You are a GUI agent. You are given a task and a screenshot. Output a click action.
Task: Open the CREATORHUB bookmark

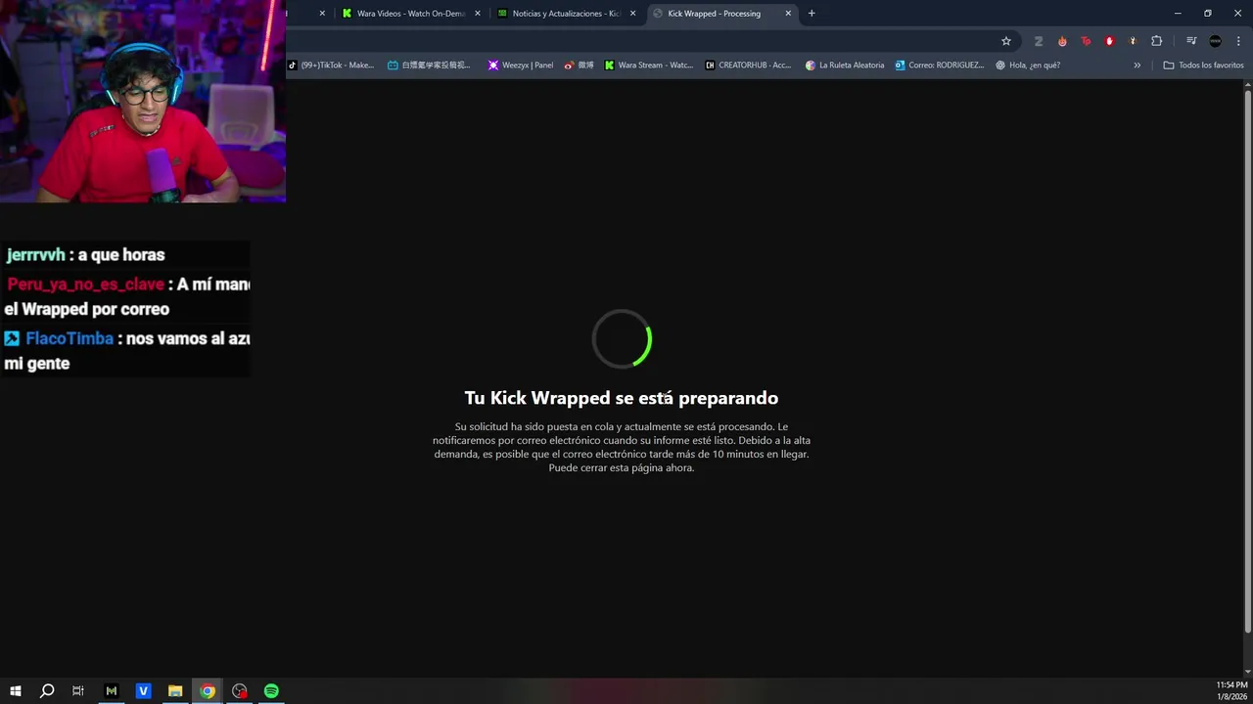pos(748,66)
